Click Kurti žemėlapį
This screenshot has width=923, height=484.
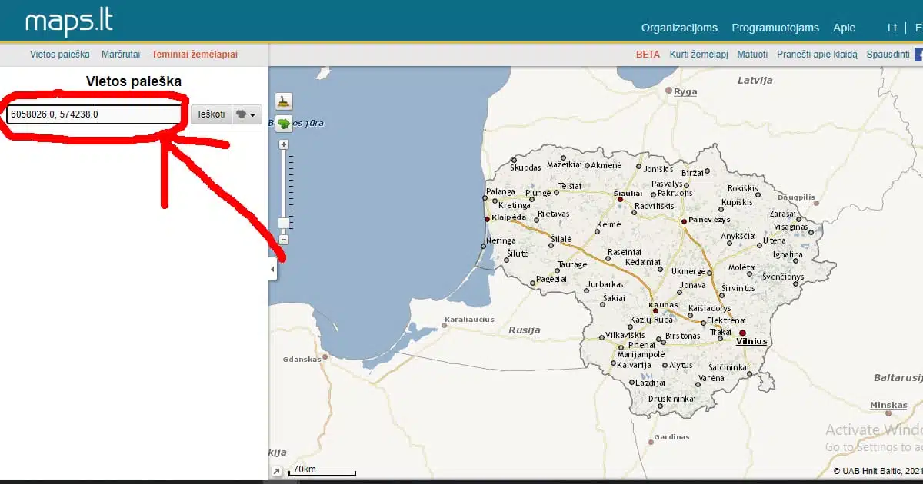tap(698, 55)
